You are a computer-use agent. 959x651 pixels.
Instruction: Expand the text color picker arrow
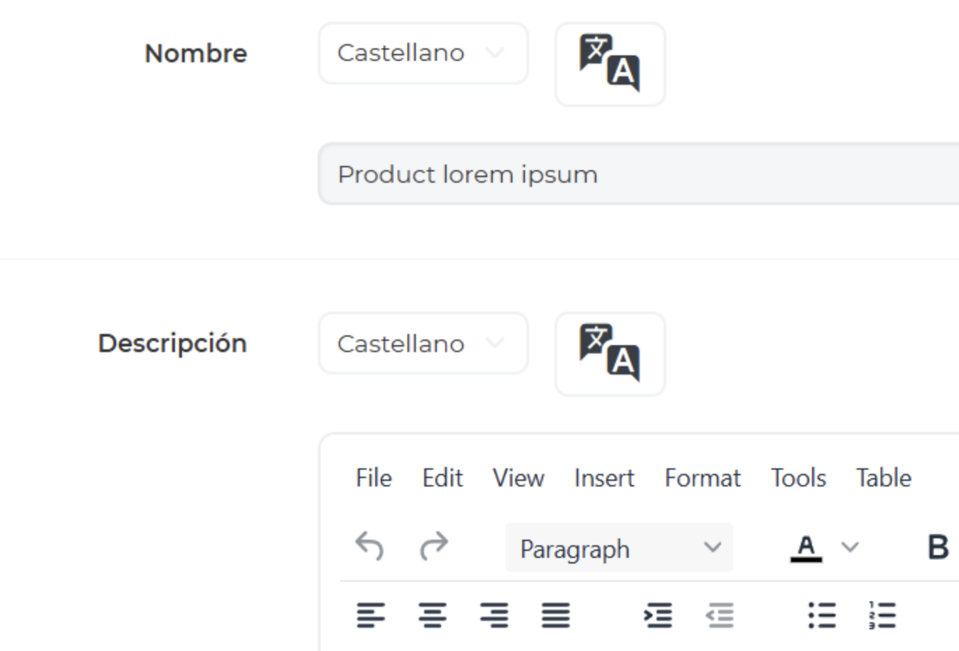click(850, 547)
